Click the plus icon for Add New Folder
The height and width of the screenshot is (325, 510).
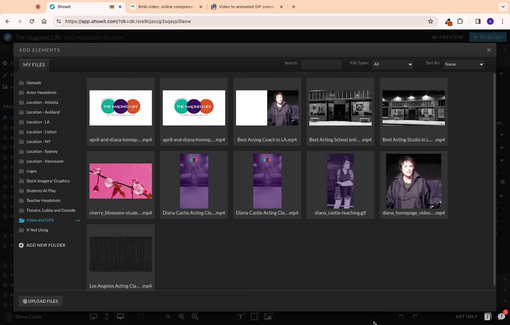(x=21, y=245)
